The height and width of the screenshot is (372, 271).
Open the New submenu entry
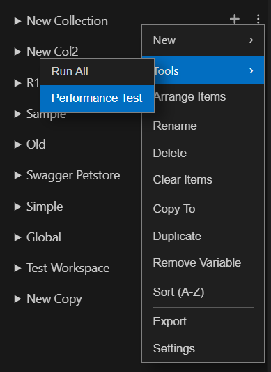(203, 40)
